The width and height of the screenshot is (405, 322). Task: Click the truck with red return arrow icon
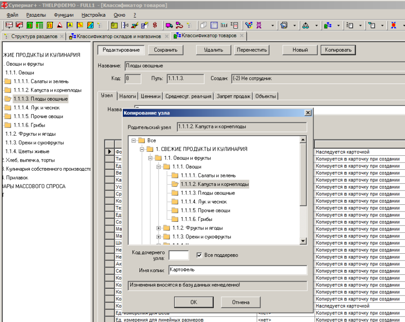click(x=179, y=25)
